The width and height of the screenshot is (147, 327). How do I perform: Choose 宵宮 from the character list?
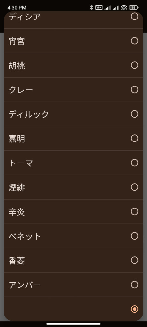pyautogui.click(x=73, y=41)
